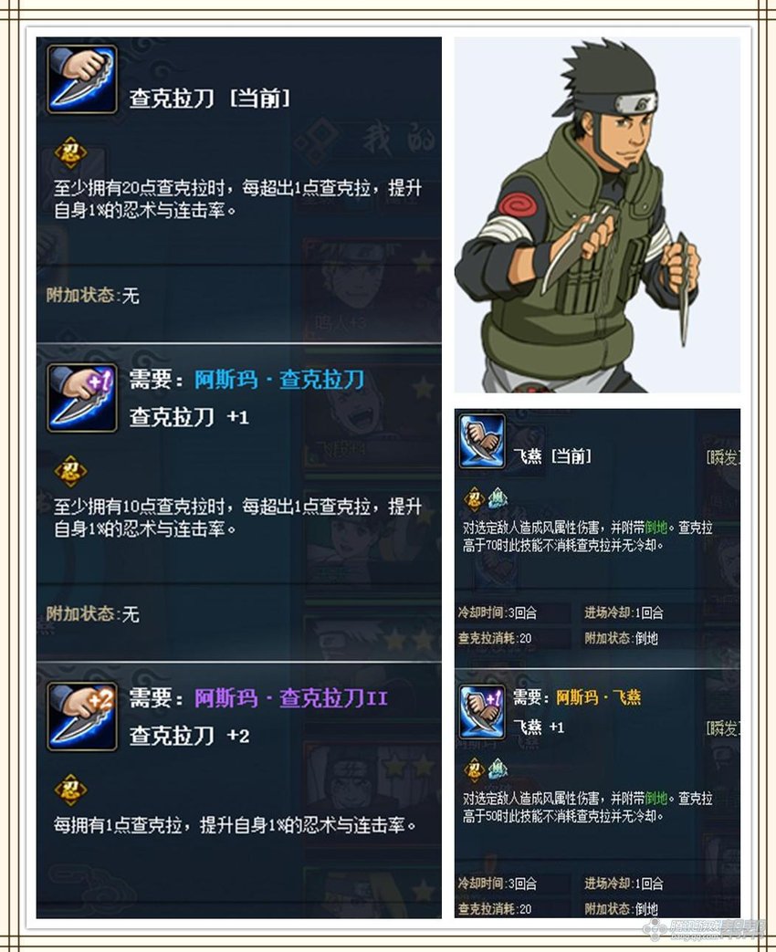Click the 飞燕 [当前] skill icon
This screenshot has height=952, width=776.
482,442
